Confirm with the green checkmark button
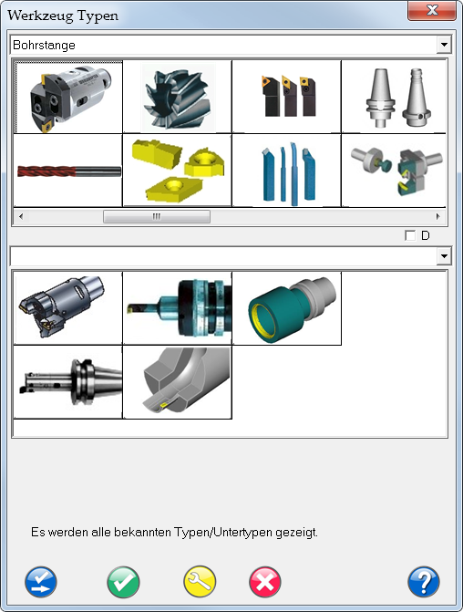463x612 pixels. 123,582
